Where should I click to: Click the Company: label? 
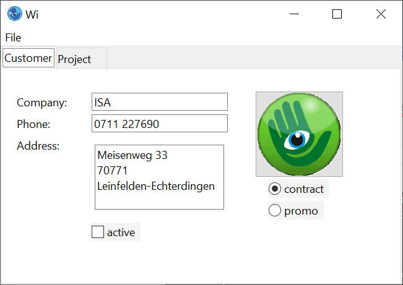pyautogui.click(x=42, y=103)
